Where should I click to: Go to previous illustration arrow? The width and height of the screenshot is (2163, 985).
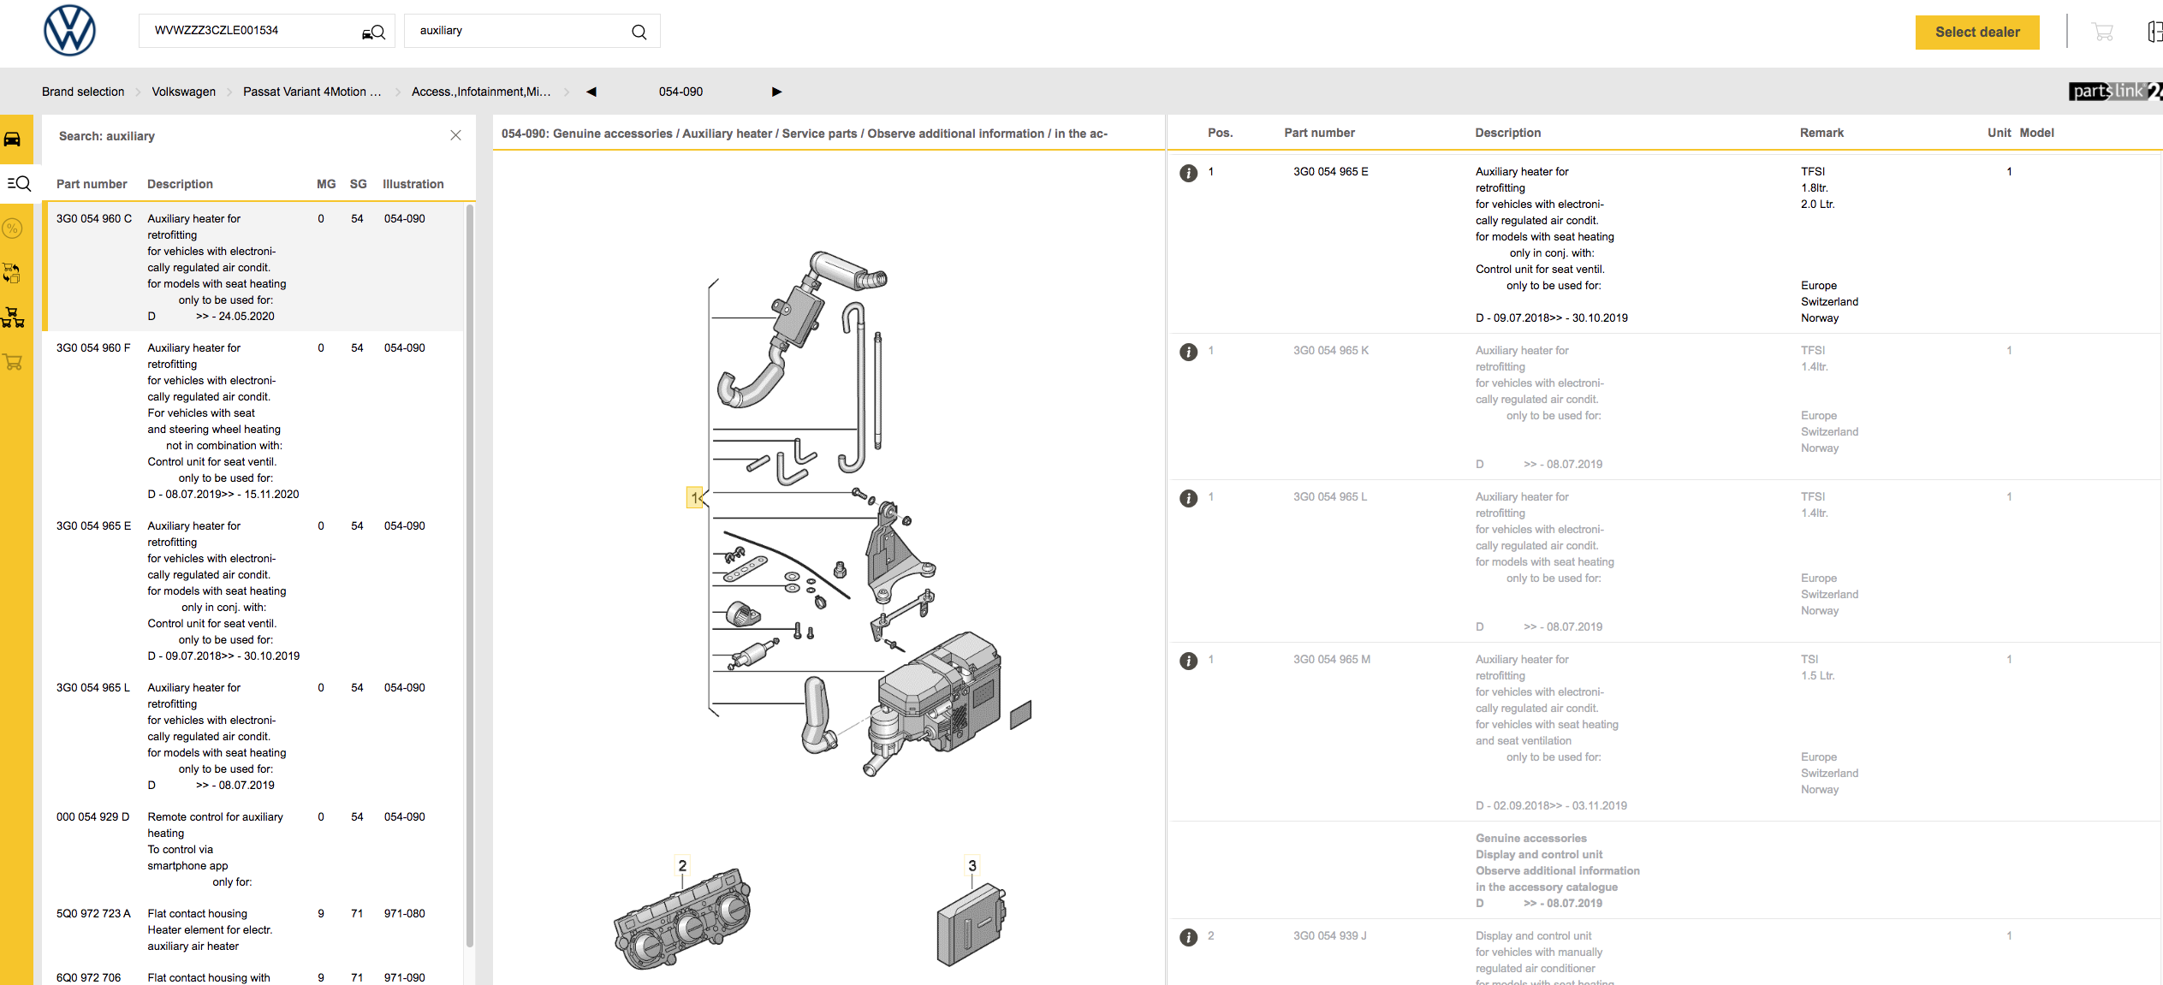(x=591, y=92)
